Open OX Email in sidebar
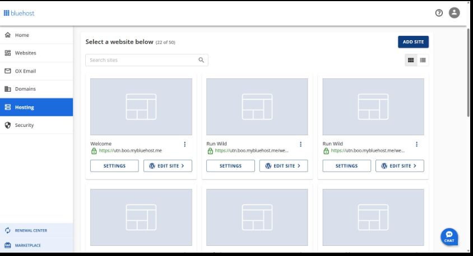Image resolution: width=473 pixels, height=256 pixels. pyautogui.click(x=36, y=71)
